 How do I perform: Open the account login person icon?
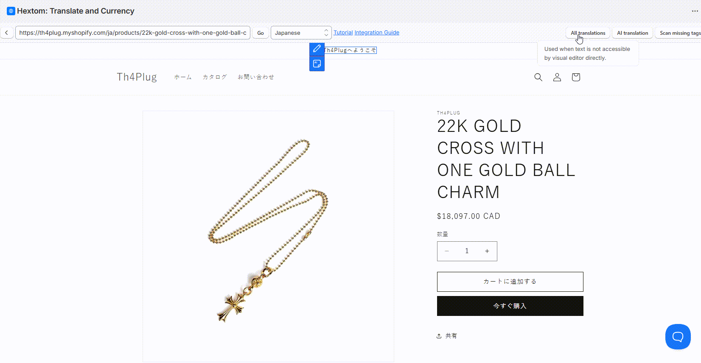pyautogui.click(x=557, y=77)
